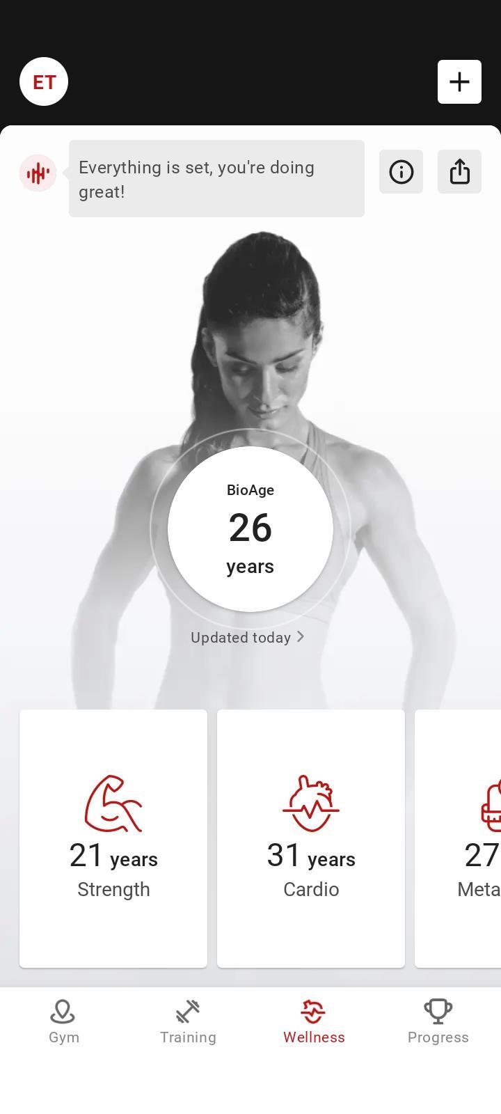This screenshot has height=1114, width=501.
Task: Switch to the Training tab
Action: (x=188, y=1022)
